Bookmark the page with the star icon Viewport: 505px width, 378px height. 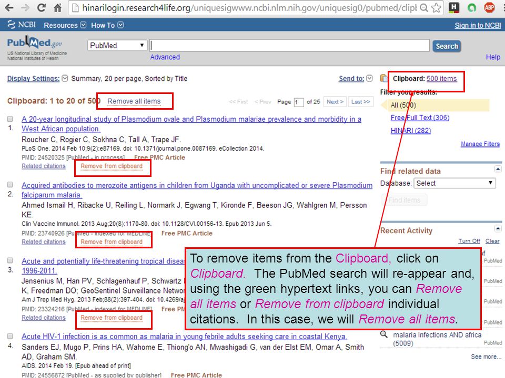click(436, 8)
